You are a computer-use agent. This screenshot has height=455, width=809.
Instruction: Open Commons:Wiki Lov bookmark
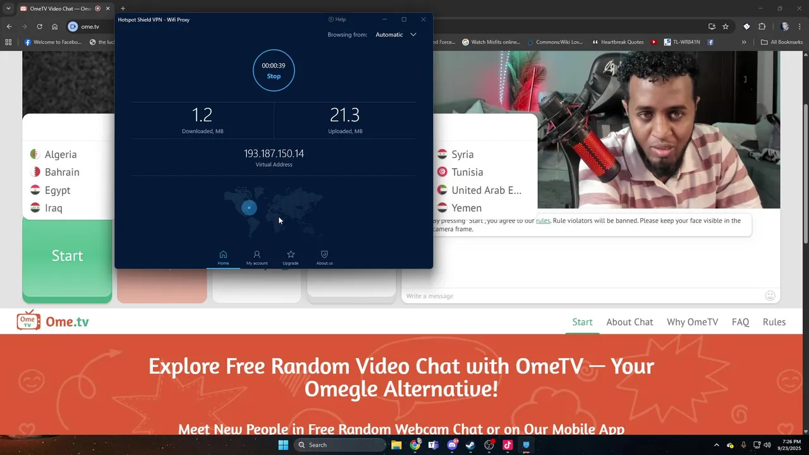[x=555, y=42]
